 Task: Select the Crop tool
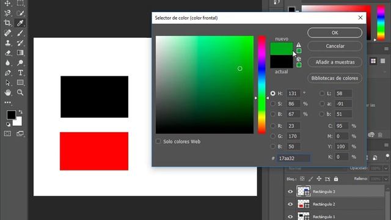(x=7, y=23)
